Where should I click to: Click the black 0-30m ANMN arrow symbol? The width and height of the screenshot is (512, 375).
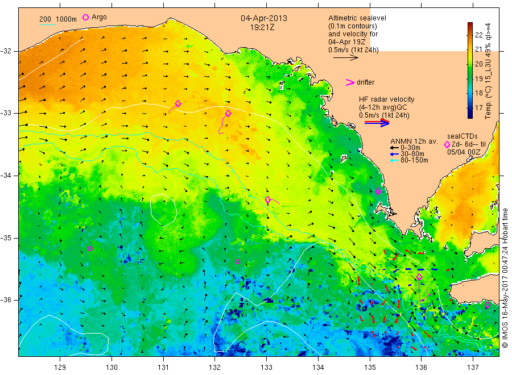[394, 148]
